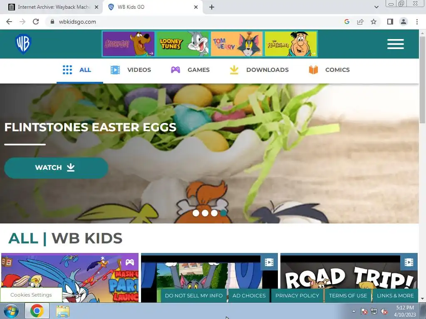
Task: Open a new browser tab
Action: tap(212, 7)
